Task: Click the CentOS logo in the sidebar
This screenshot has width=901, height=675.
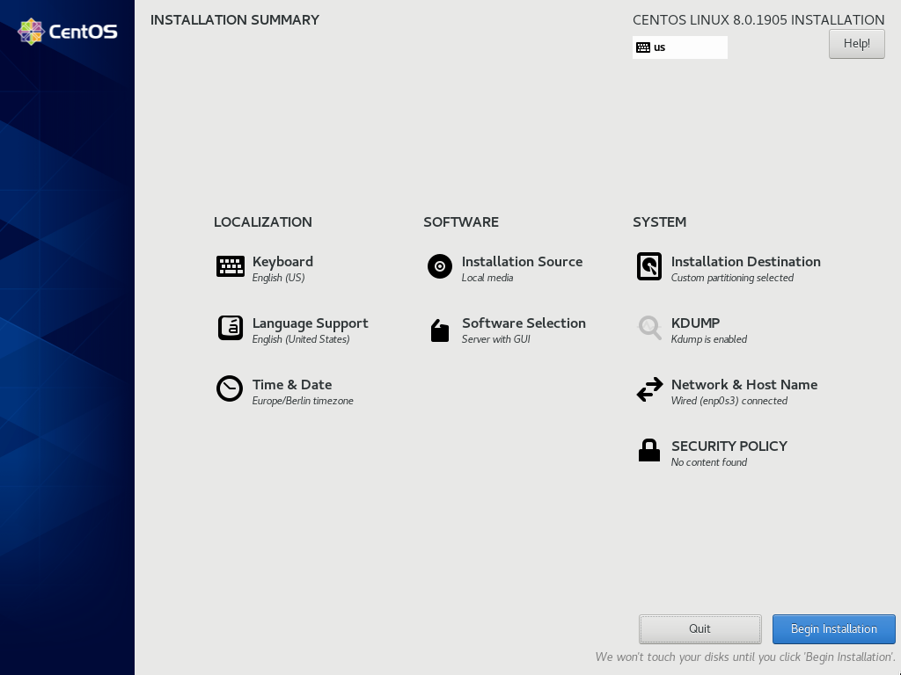Action: (68, 32)
